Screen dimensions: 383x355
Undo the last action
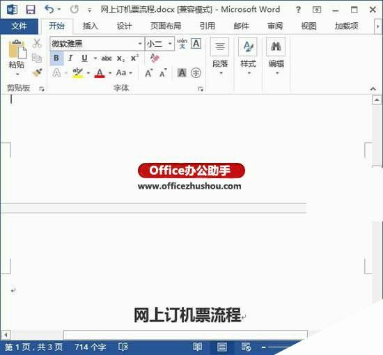[49, 9]
